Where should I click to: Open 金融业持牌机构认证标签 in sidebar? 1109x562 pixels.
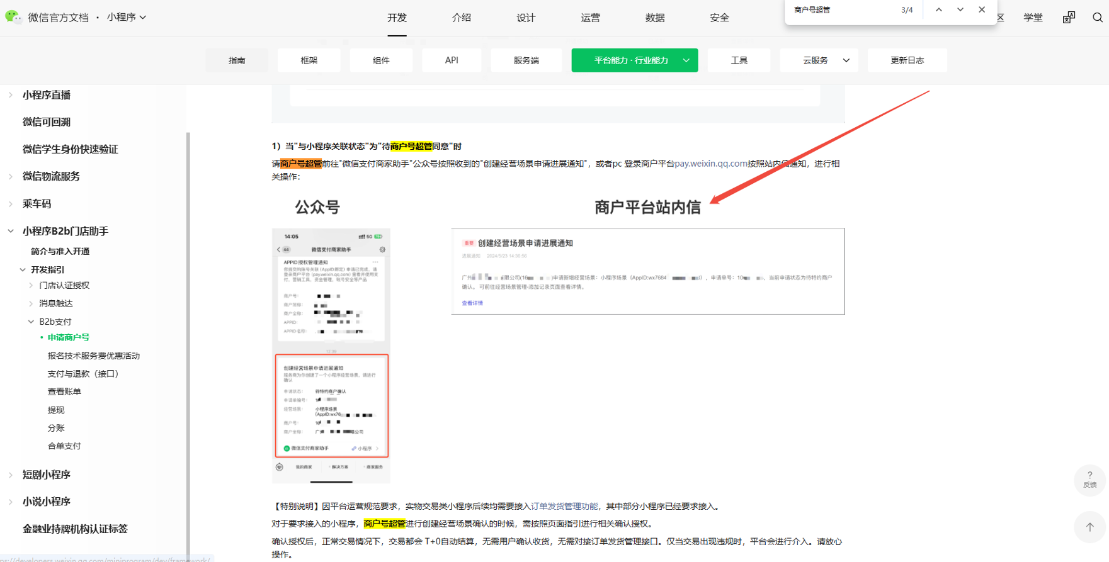point(75,529)
